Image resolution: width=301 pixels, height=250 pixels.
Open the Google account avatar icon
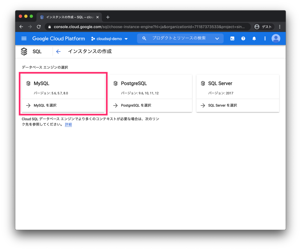[276, 38]
